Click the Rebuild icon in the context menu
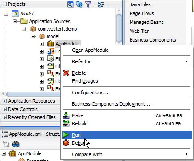The height and width of the screenshot is (161, 194). [x=66, y=123]
